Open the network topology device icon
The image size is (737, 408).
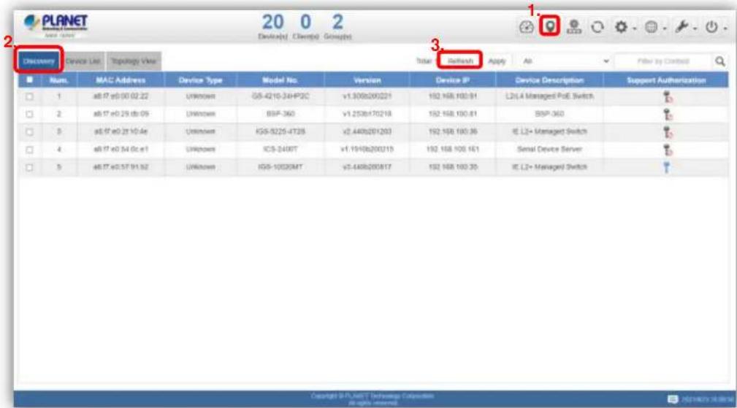(573, 27)
